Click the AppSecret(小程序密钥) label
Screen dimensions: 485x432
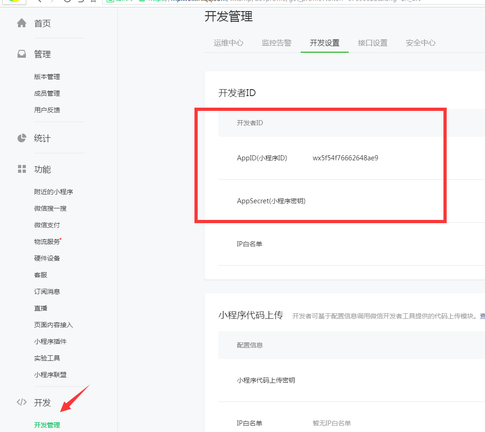coord(271,201)
